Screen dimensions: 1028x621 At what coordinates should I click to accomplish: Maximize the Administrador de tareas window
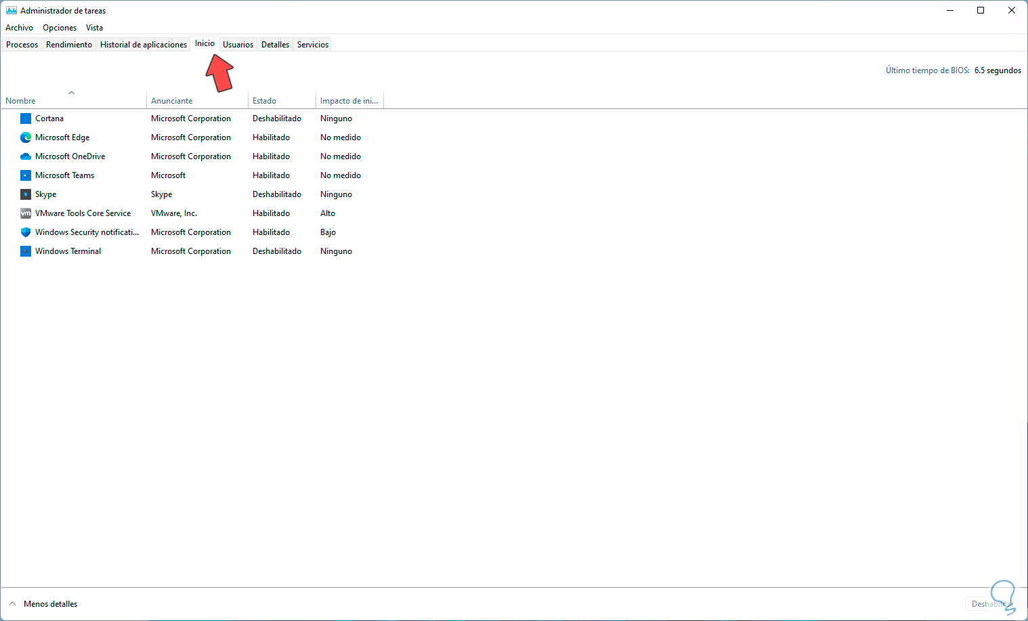[x=981, y=11]
